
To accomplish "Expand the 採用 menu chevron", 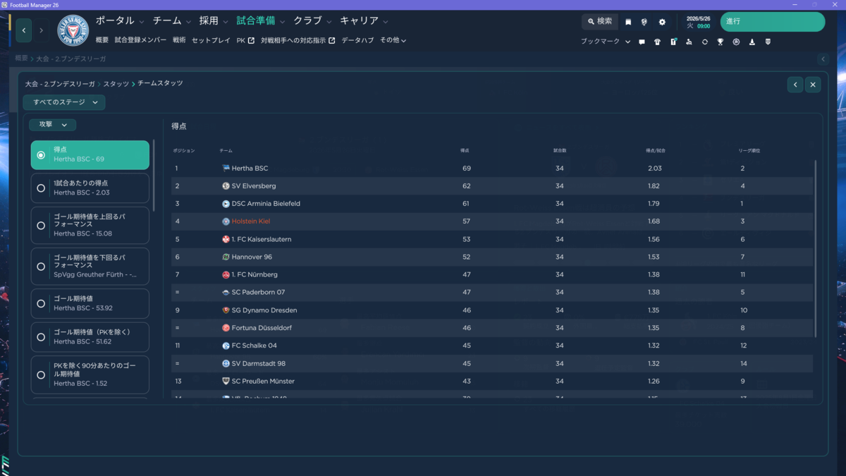I will 226,22.
